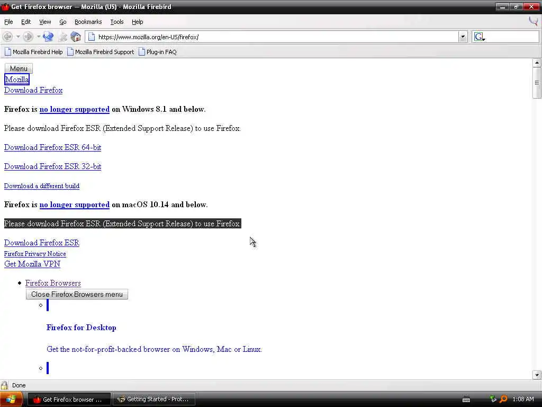
Task: Click the page icon in the address bar
Action: pos(92,37)
